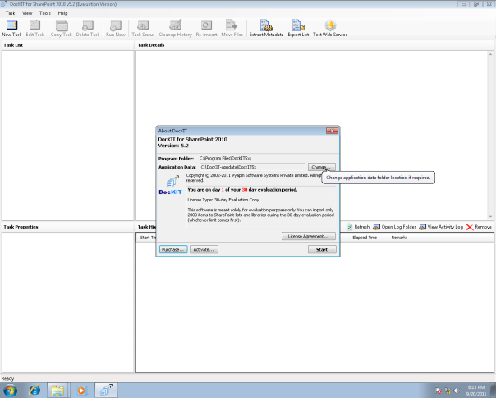Open the Windows Start menu
The width and height of the screenshot is (496, 398).
[x=10, y=391]
